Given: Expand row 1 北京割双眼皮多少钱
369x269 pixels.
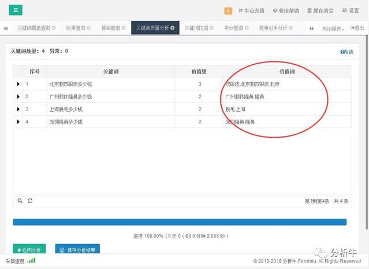Looking at the screenshot, I should [x=18, y=84].
